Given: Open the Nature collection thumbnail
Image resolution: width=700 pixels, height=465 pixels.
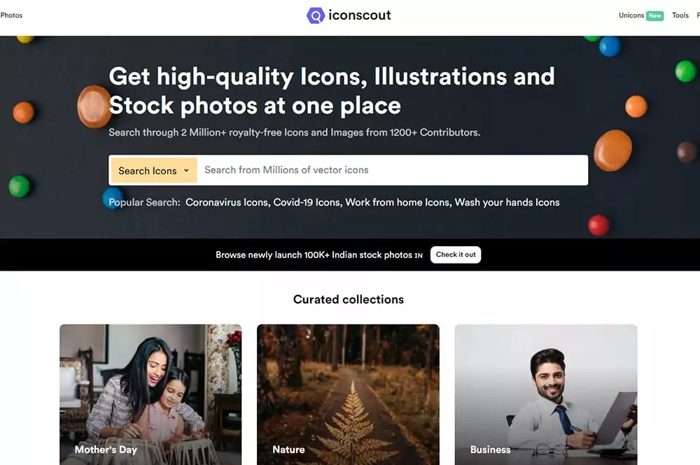Looking at the screenshot, I should point(348,394).
